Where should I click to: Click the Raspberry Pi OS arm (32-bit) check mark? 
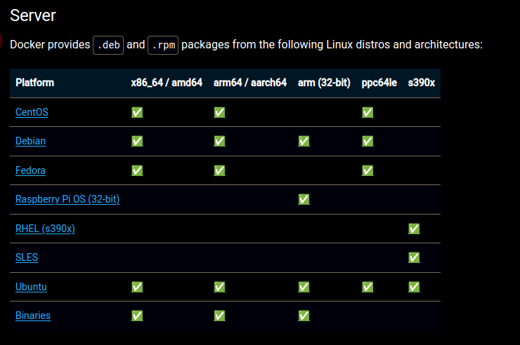(x=304, y=199)
